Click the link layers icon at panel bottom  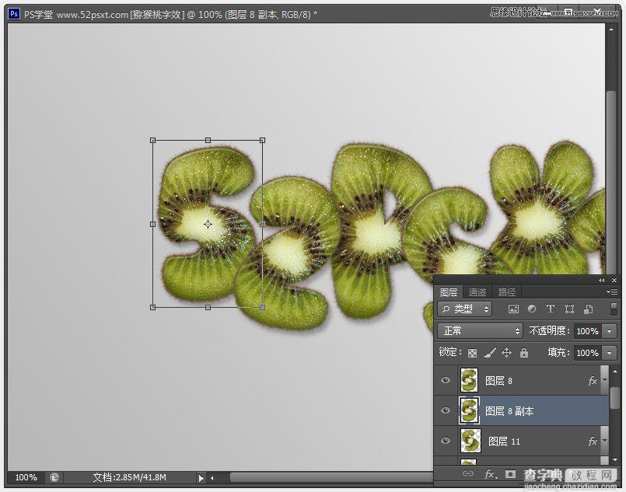pos(468,473)
